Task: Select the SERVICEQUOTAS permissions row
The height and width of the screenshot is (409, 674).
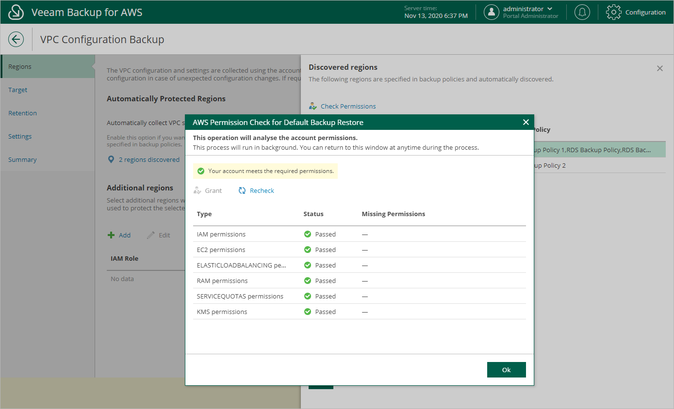Action: click(360, 296)
